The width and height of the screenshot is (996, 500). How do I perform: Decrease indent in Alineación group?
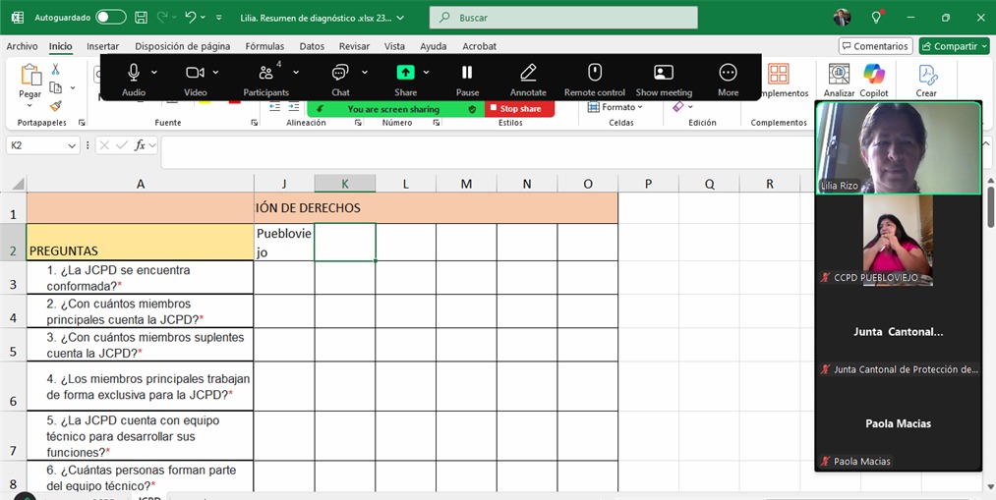[274, 107]
